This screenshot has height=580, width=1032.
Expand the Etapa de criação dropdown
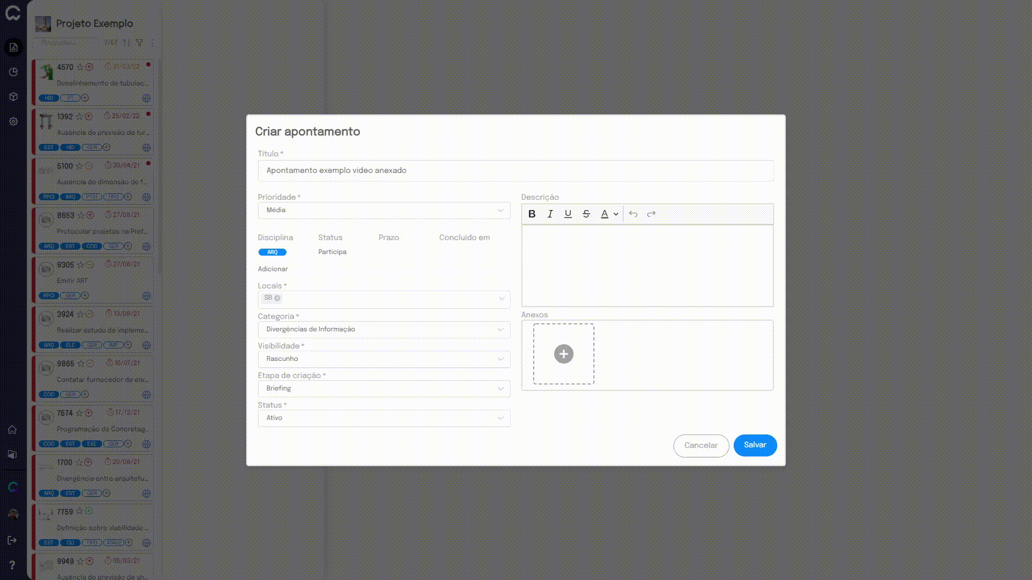384,388
